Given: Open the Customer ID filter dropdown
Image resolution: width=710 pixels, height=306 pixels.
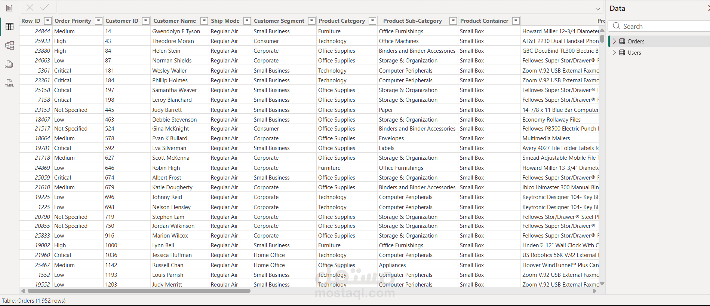Looking at the screenshot, I should point(146,21).
